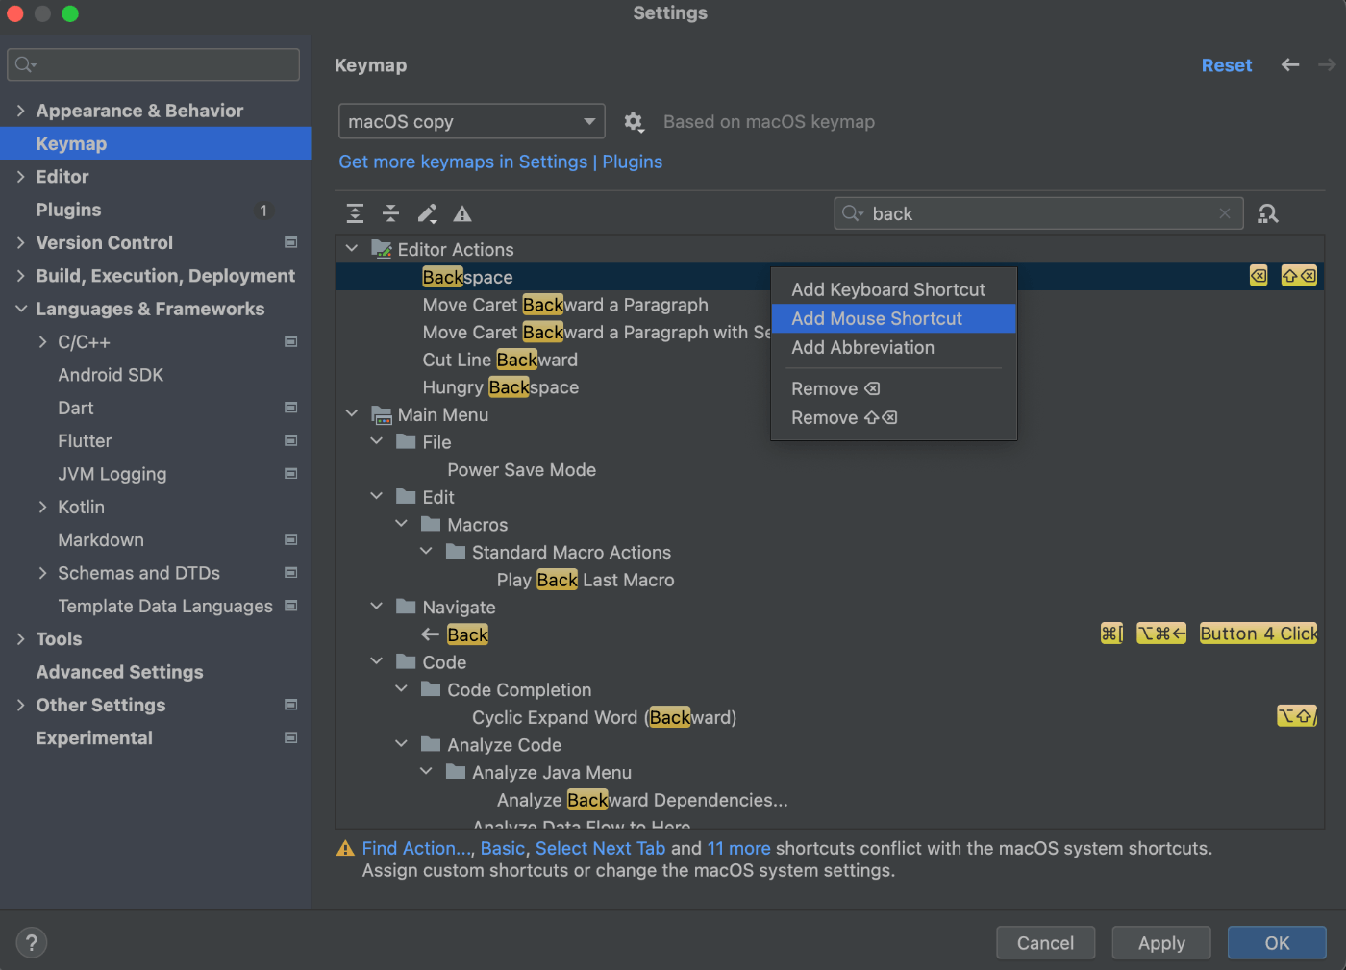Click the Reset link
1346x970 pixels.
(x=1226, y=64)
